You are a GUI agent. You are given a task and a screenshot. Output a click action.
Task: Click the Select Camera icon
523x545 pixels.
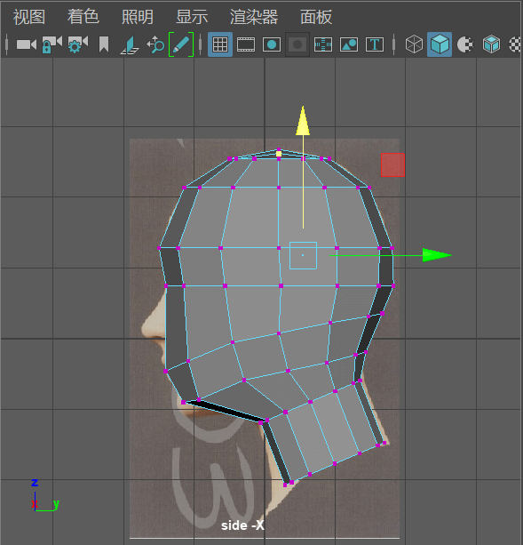(27, 44)
